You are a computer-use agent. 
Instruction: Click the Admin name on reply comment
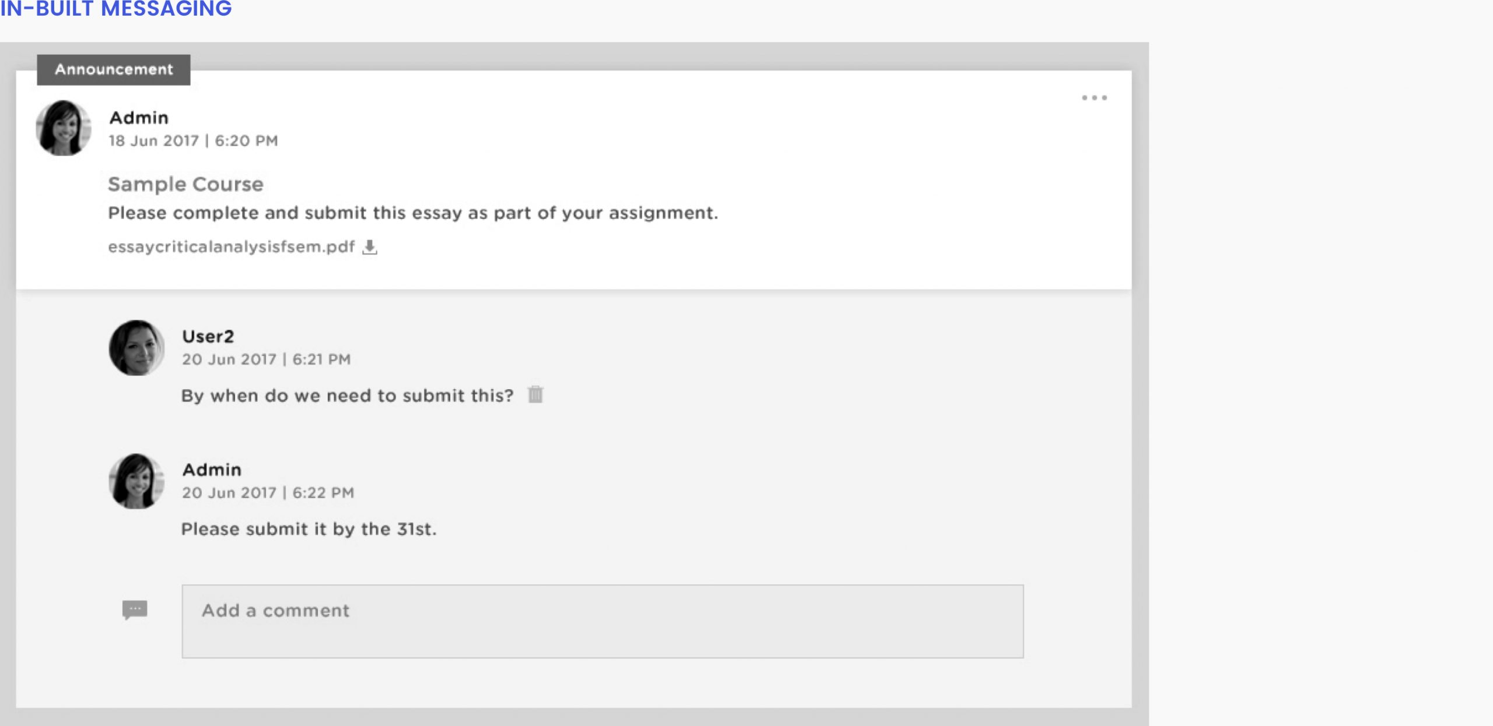click(212, 470)
